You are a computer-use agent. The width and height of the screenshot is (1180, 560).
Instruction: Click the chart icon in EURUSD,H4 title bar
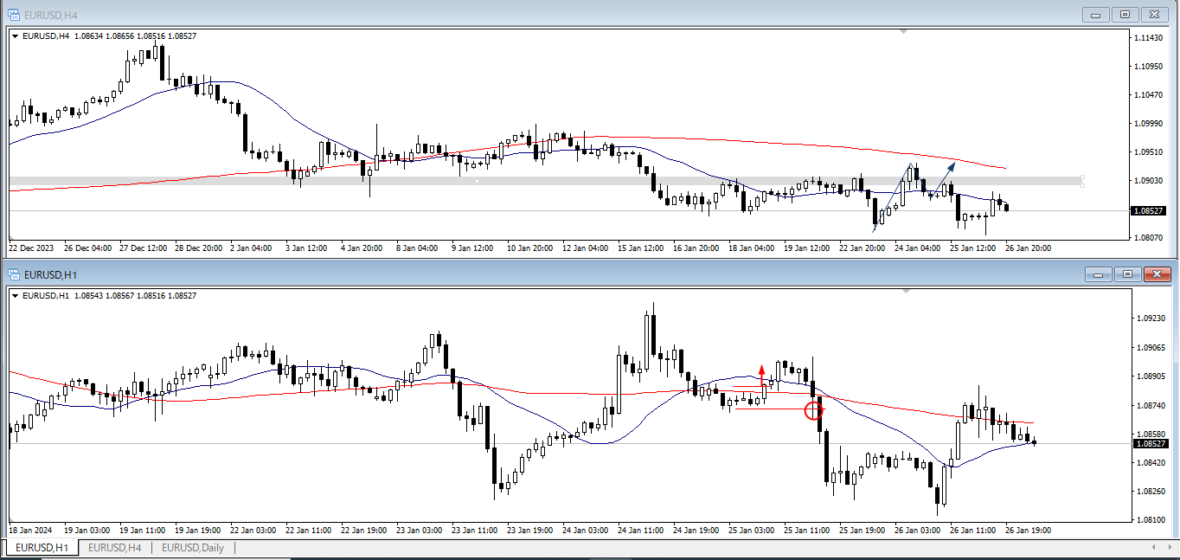click(14, 15)
